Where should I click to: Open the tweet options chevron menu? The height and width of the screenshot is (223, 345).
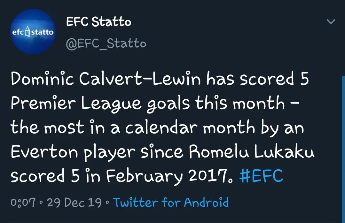coord(331,22)
